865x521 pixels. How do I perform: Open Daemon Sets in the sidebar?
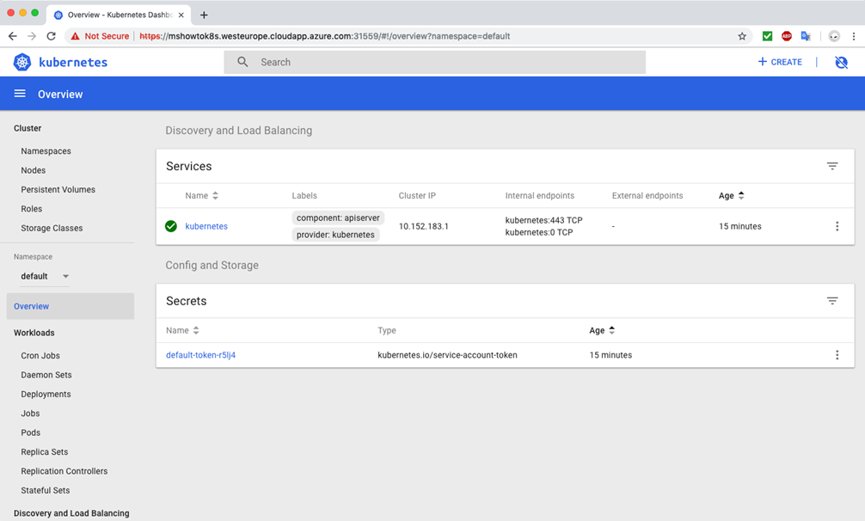point(46,375)
